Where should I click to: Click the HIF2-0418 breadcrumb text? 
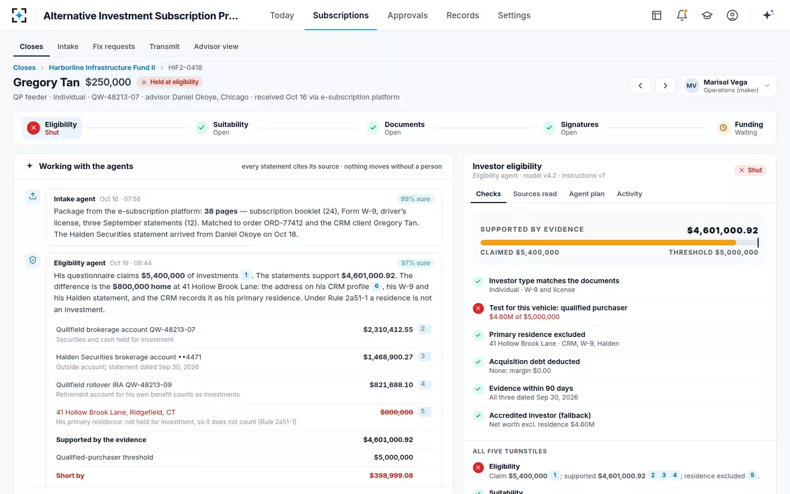185,68
